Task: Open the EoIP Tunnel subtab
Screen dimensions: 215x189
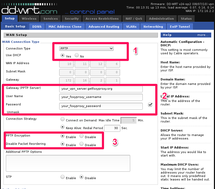Action: click(180, 27)
